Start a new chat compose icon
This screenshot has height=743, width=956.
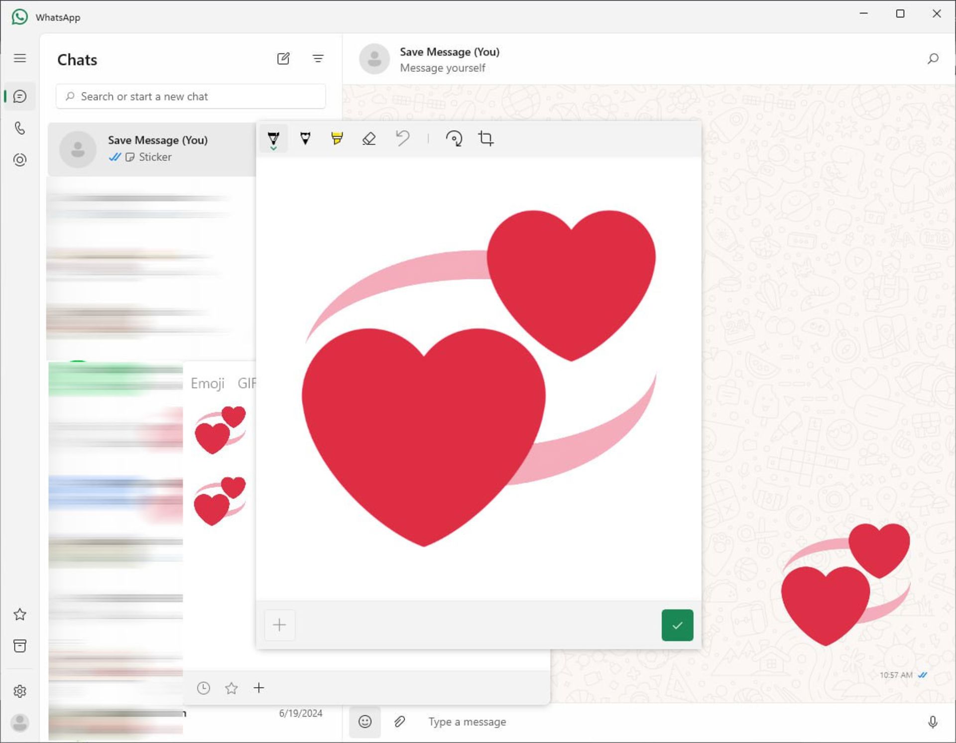(283, 59)
